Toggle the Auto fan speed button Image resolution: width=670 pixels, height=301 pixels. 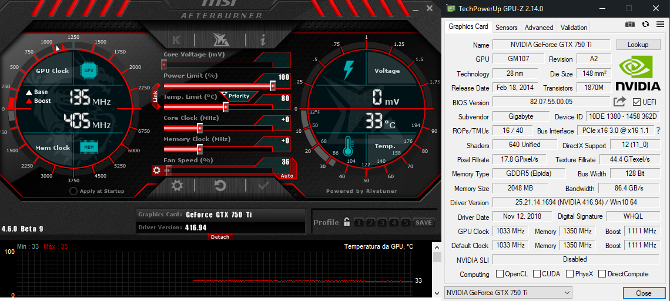coord(286,176)
